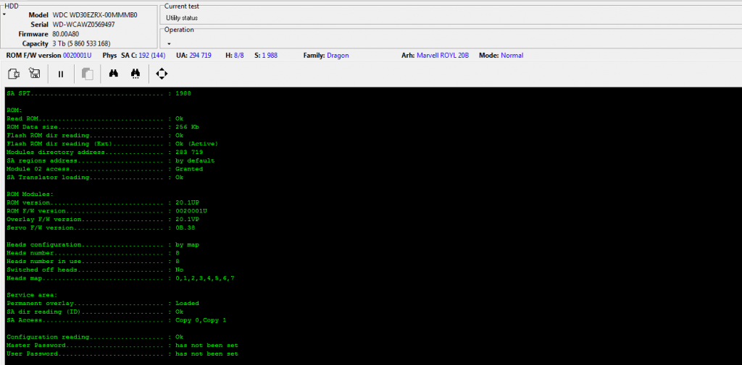
Task: Select the serial WD-WCAWZ0569497
Action: (x=83, y=25)
